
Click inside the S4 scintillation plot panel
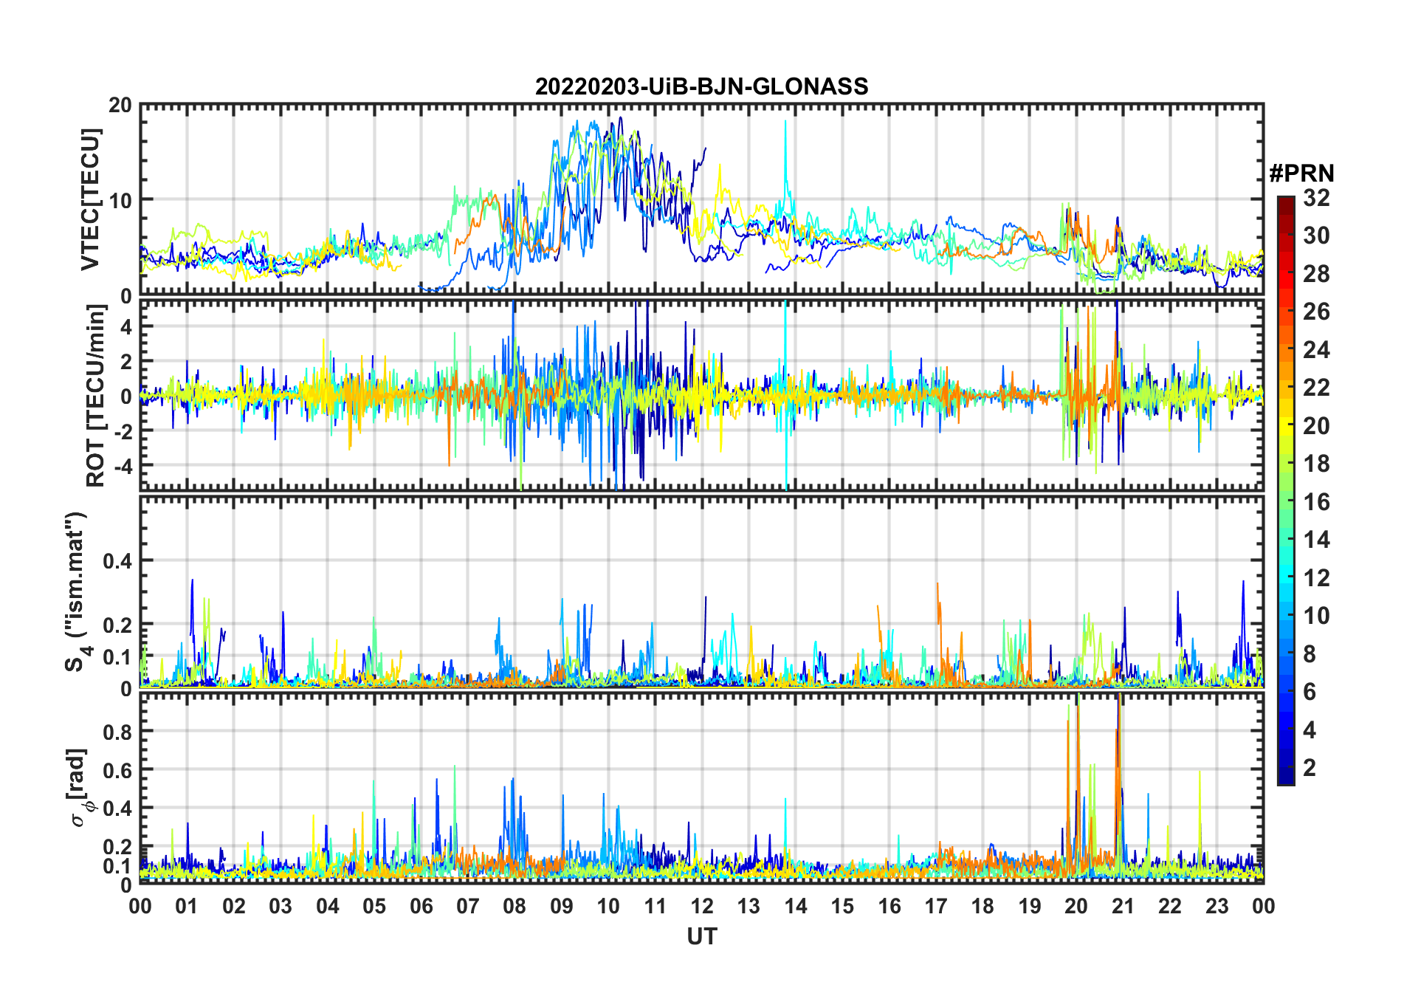tap(701, 591)
